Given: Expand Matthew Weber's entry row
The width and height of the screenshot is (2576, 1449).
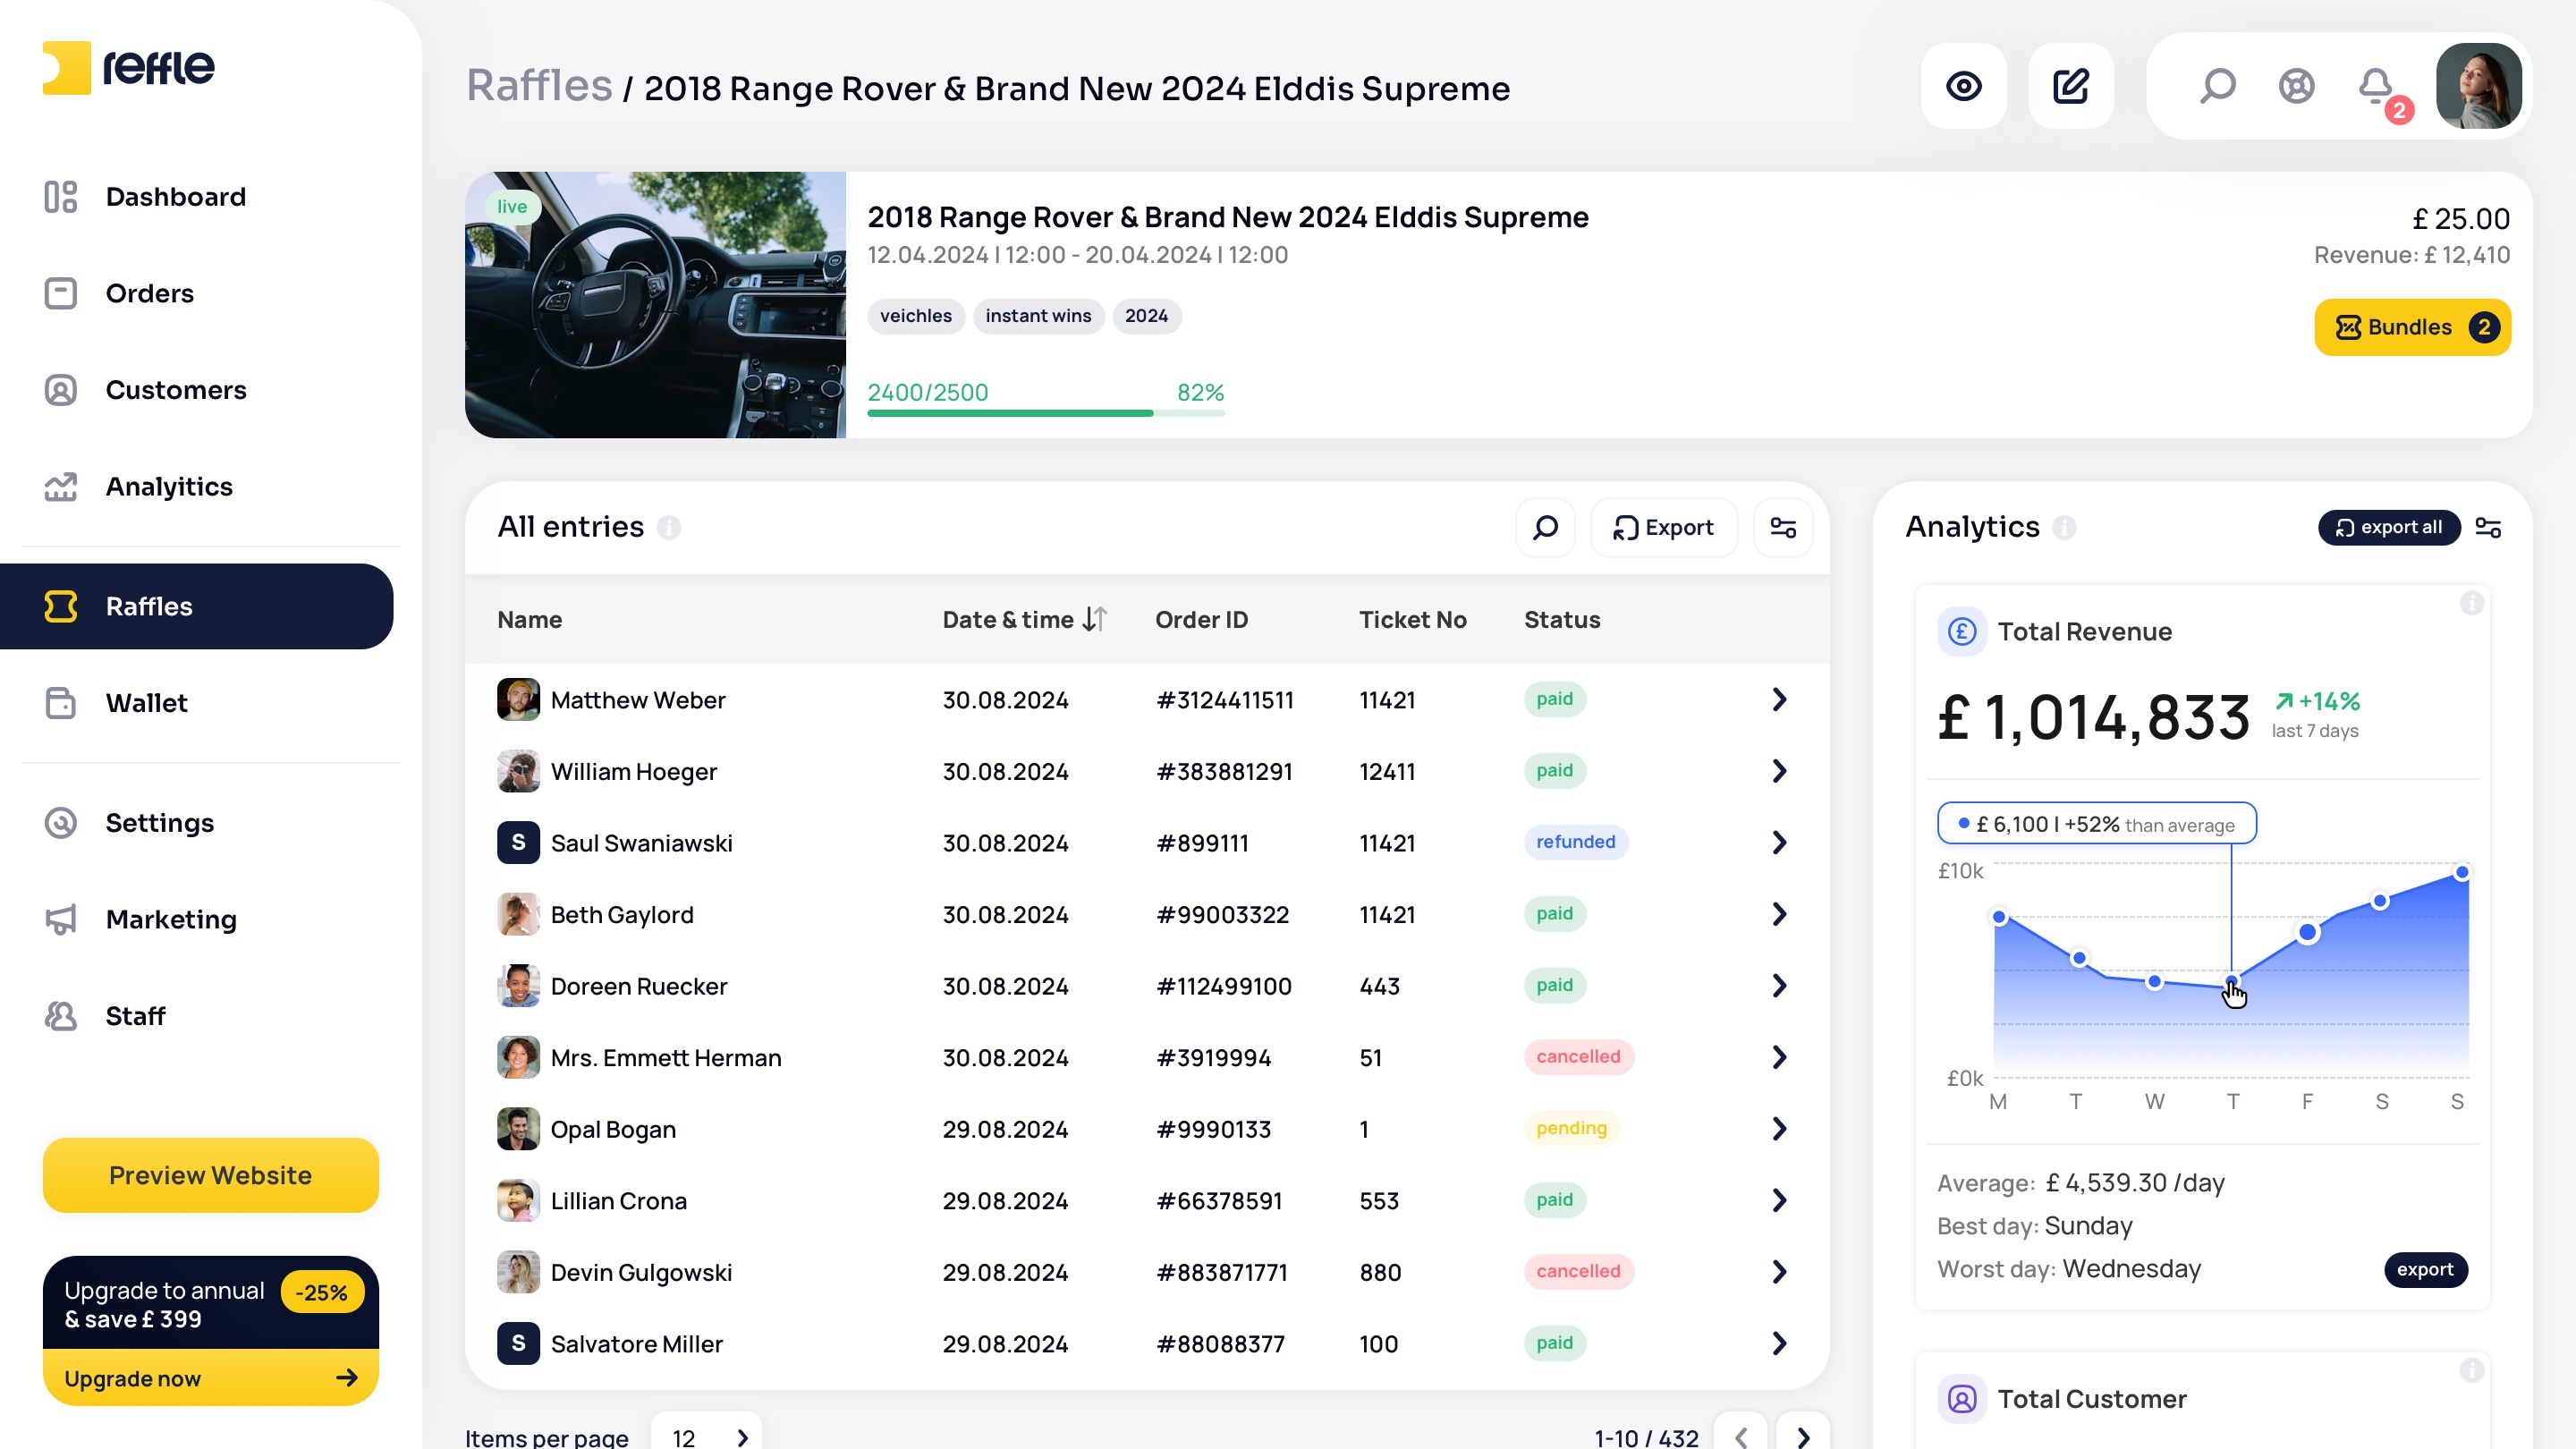Looking at the screenshot, I should pyautogui.click(x=1779, y=699).
